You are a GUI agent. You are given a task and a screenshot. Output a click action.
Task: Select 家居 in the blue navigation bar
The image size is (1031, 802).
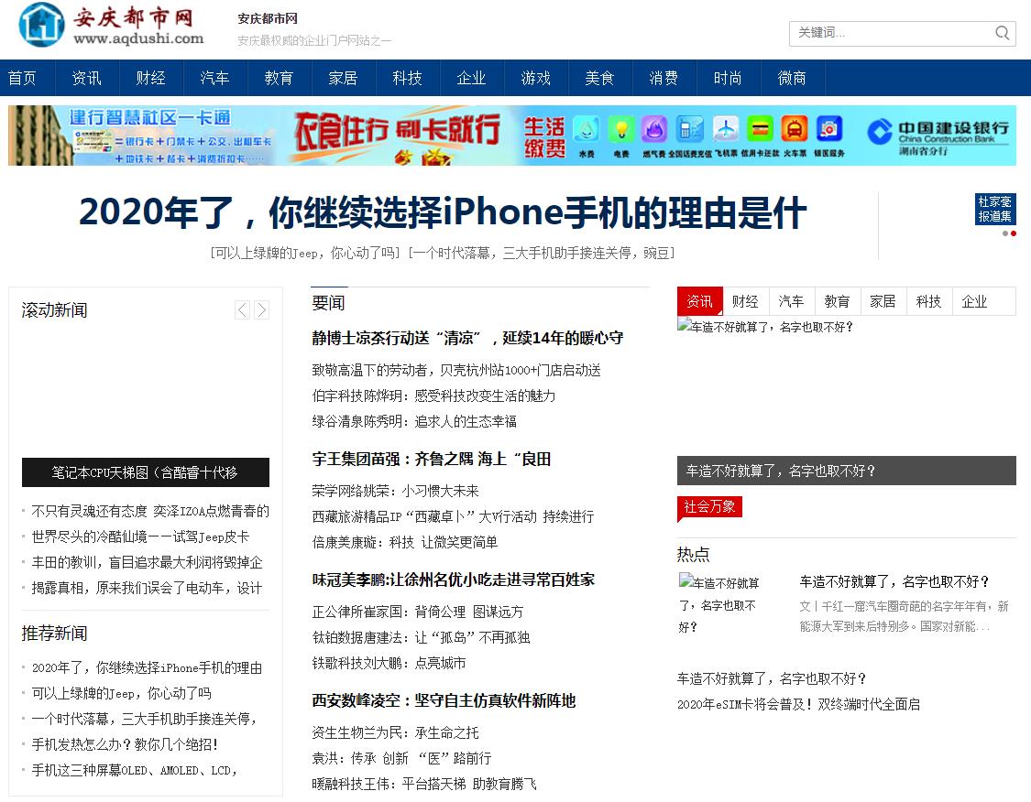[344, 78]
